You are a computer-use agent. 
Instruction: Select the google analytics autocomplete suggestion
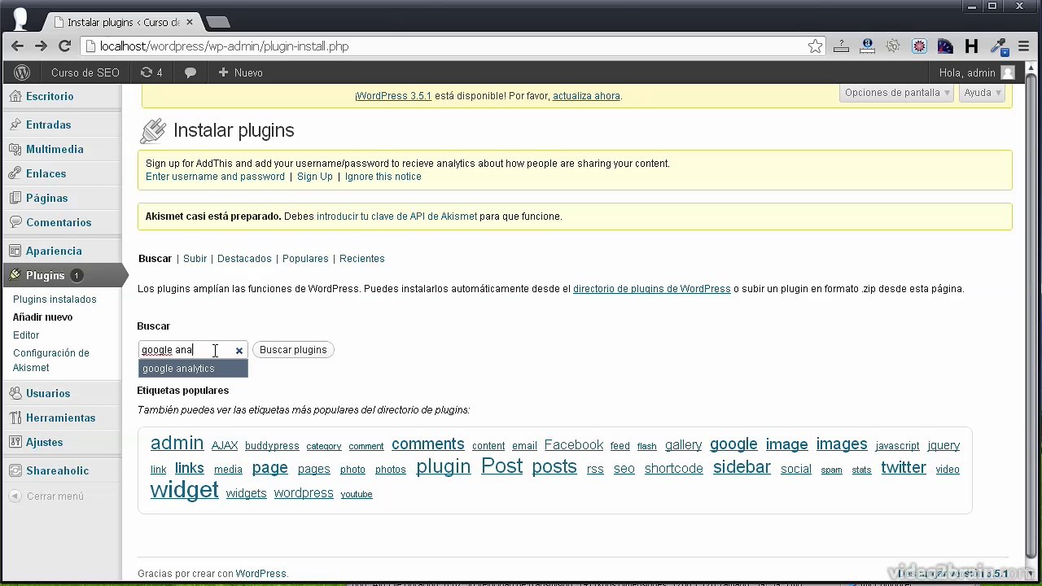coord(193,369)
